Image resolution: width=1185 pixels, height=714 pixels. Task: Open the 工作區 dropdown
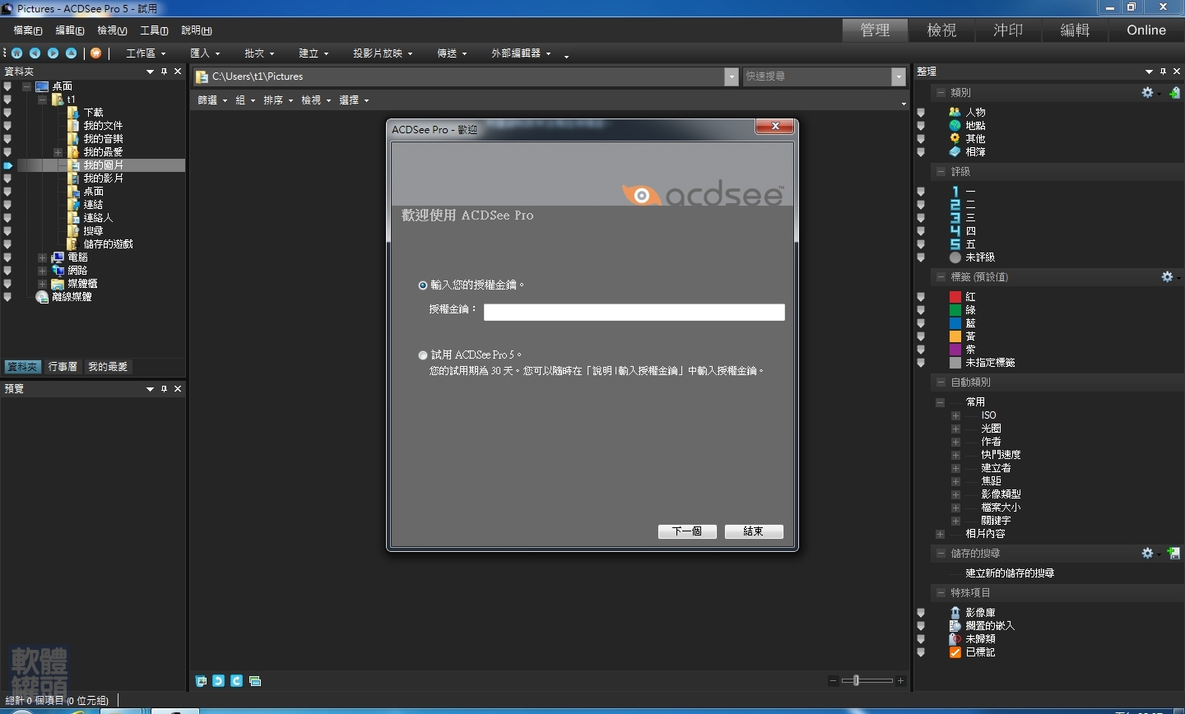point(146,53)
